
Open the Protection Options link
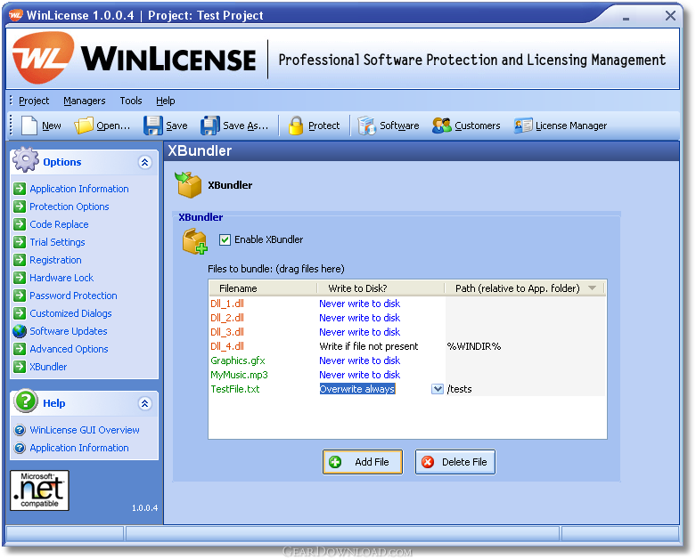click(70, 207)
